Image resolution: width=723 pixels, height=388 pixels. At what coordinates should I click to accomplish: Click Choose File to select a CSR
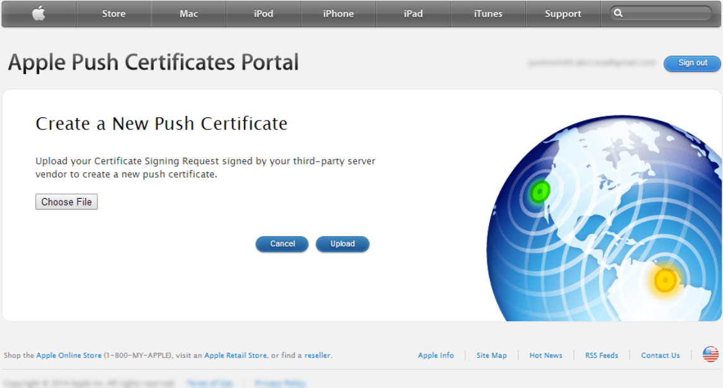(x=66, y=202)
